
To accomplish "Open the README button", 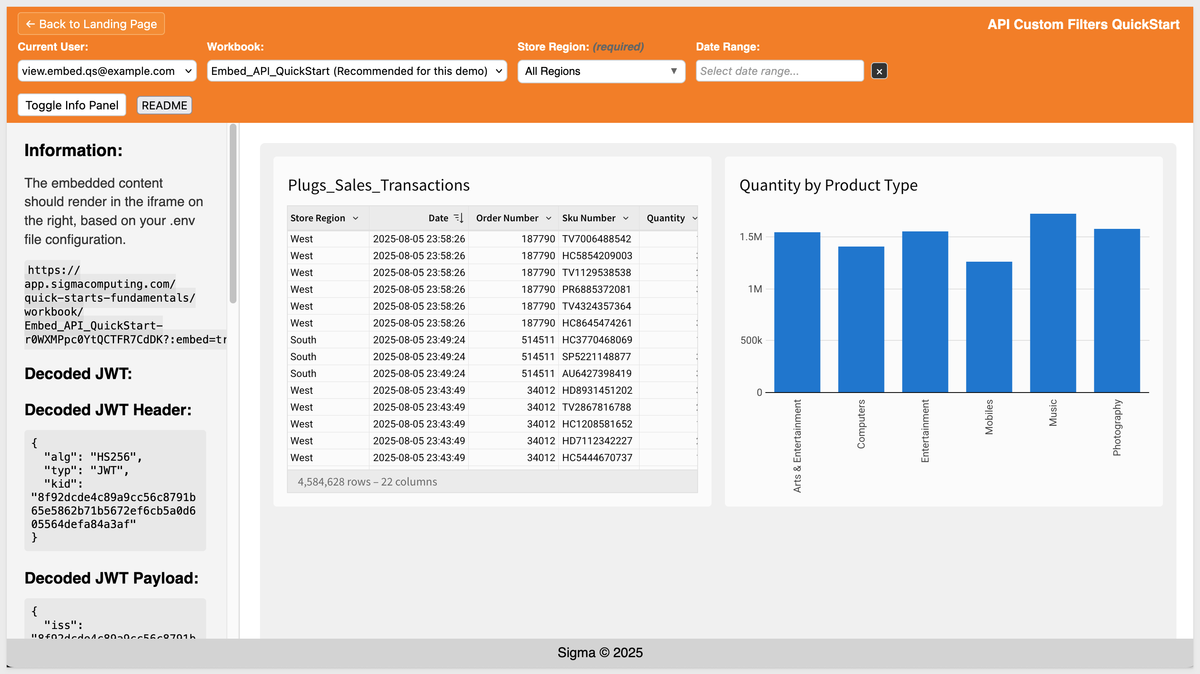I will [164, 105].
